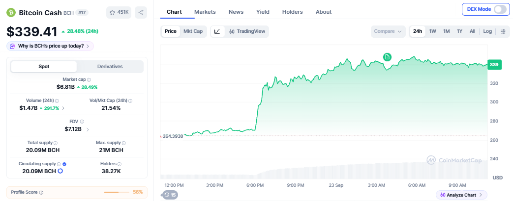
Task: Click the circulating supply progress ring
Action: coord(60,171)
